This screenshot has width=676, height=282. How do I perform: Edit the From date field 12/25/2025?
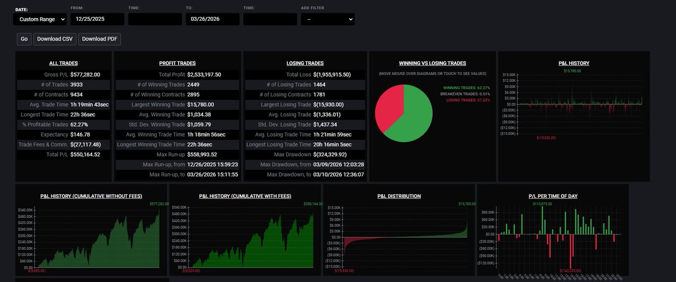97,19
